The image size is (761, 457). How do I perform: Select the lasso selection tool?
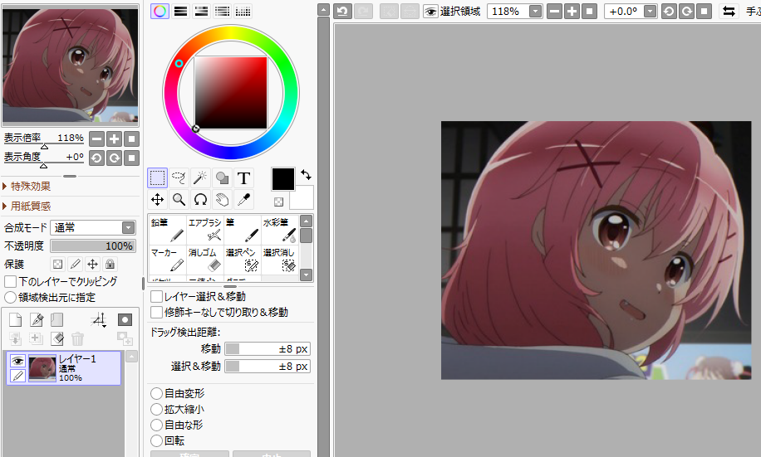coord(179,177)
